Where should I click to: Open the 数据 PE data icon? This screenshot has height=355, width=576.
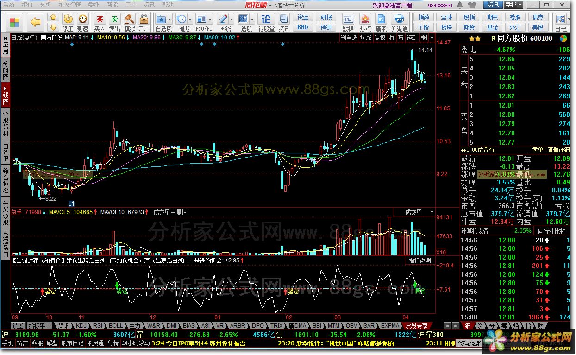click(348, 19)
